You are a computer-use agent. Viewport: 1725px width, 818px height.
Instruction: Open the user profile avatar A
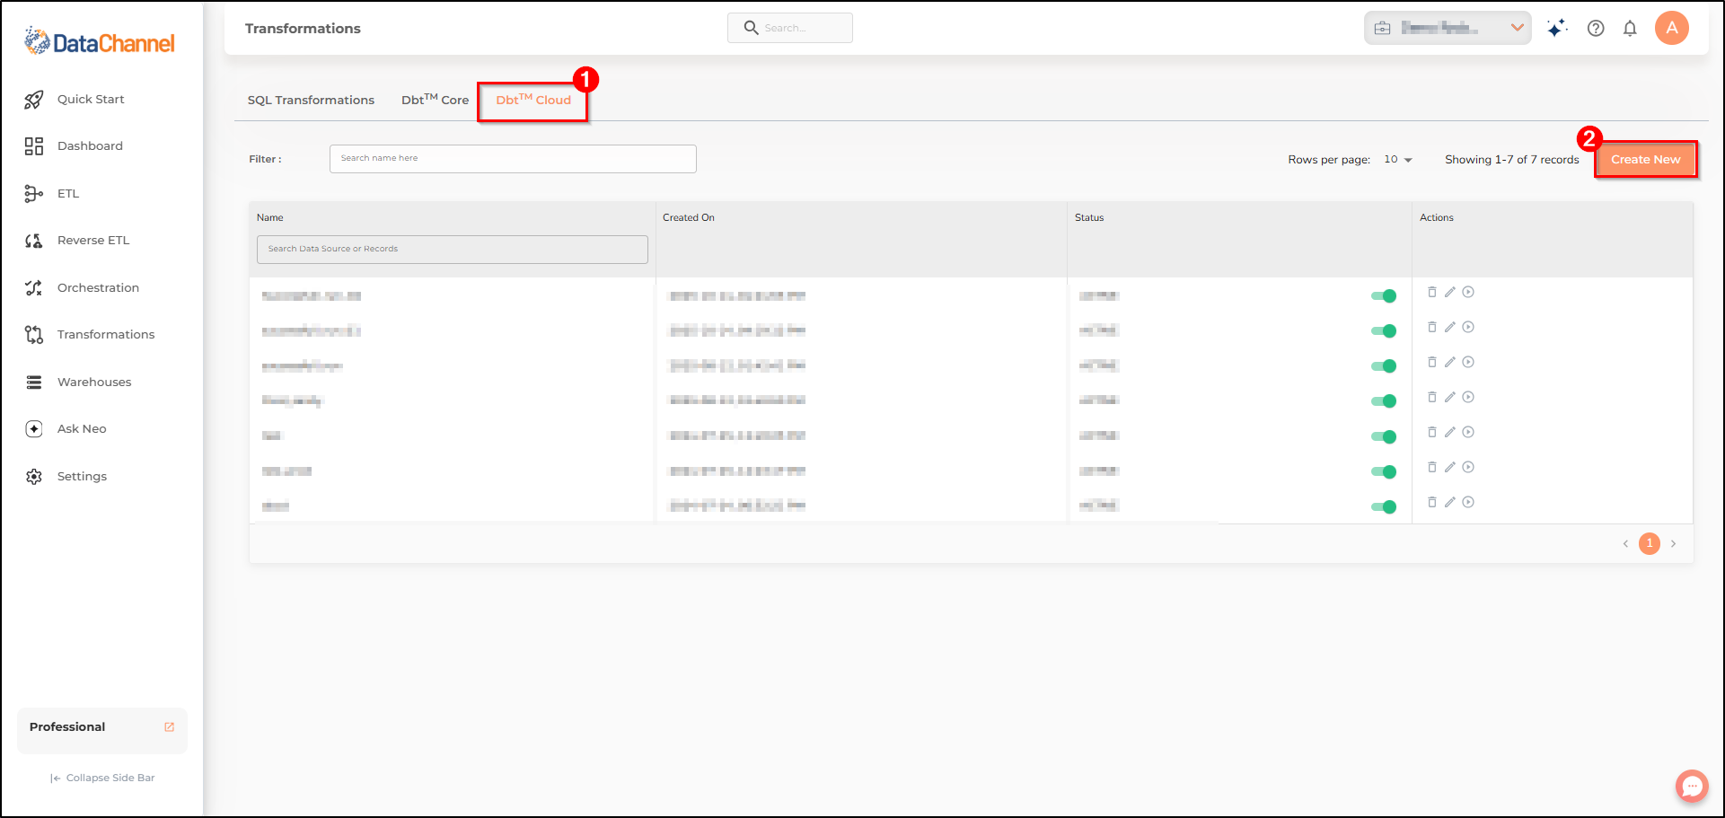(1672, 28)
